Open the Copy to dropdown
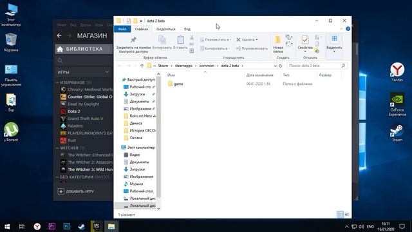412x232 pixels. (215, 48)
